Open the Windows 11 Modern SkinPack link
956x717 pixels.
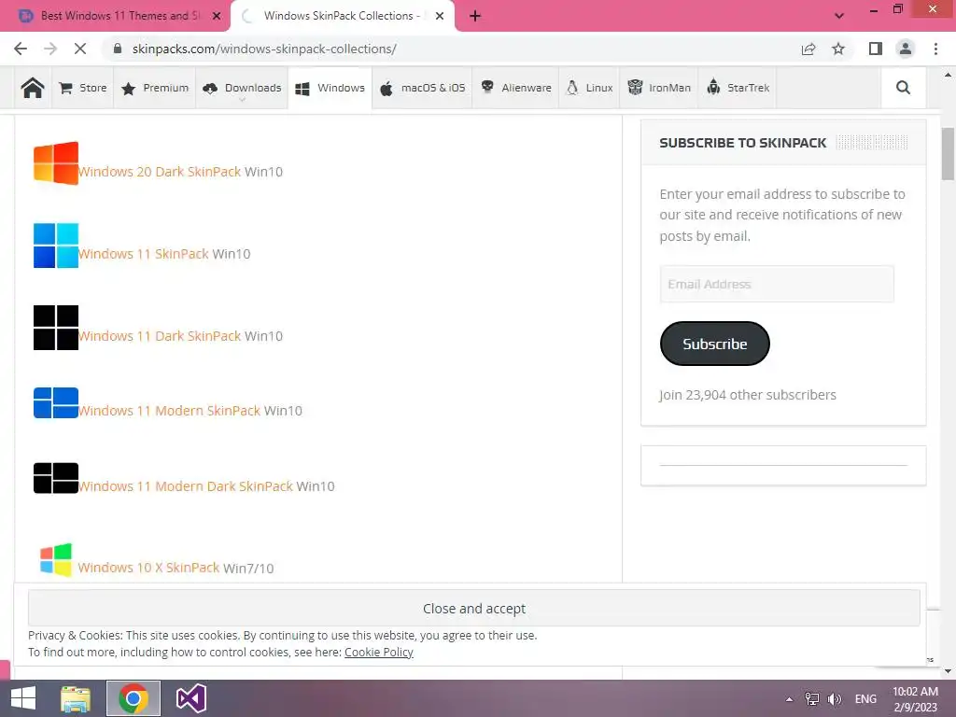170,411
